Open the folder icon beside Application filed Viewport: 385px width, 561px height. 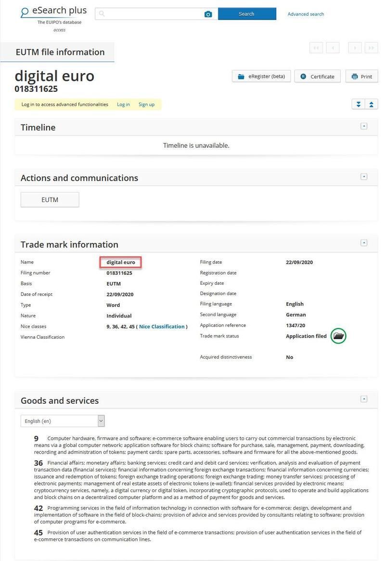tap(338, 336)
